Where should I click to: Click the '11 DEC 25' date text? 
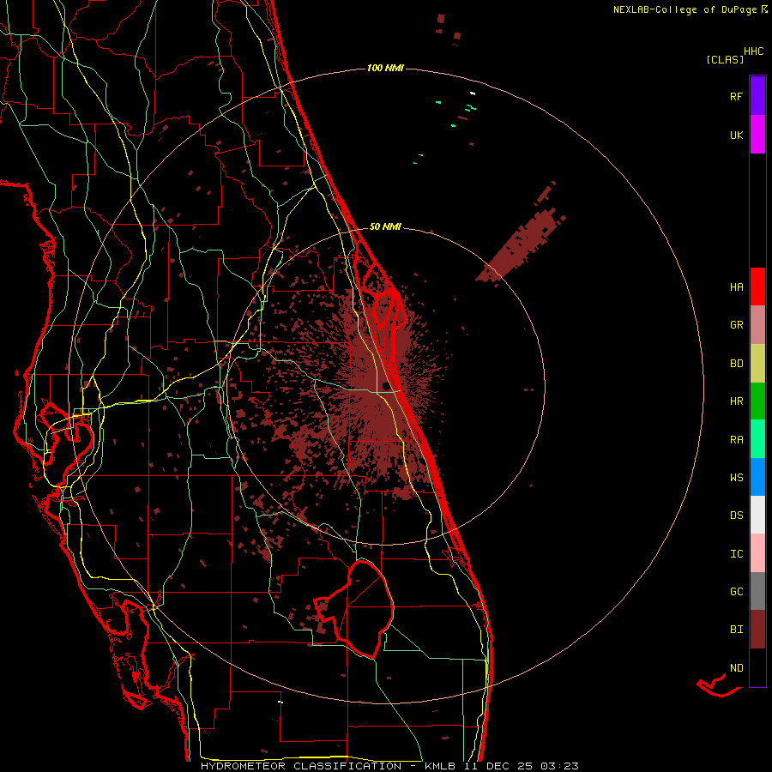pyautogui.click(x=498, y=766)
